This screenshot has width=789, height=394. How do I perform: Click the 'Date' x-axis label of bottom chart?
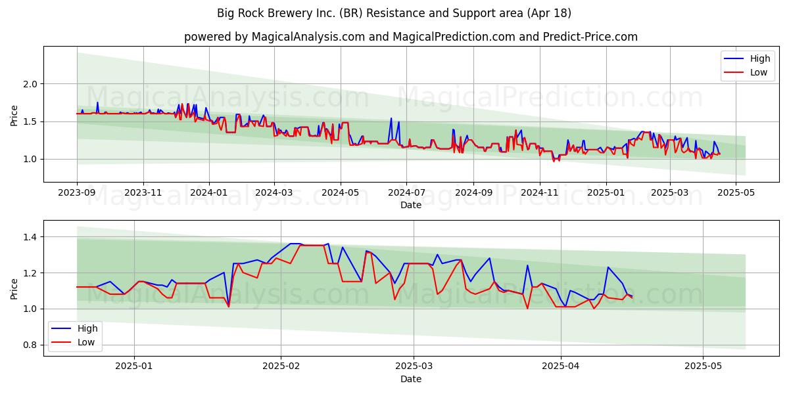click(411, 380)
